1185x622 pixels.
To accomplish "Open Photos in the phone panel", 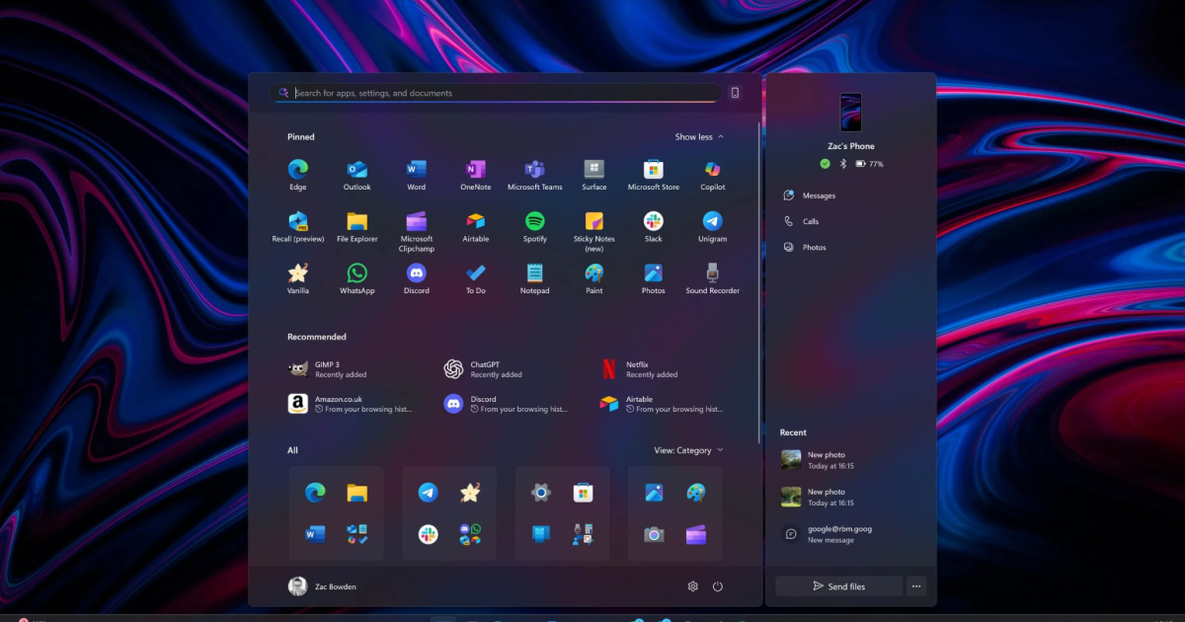I will point(814,248).
